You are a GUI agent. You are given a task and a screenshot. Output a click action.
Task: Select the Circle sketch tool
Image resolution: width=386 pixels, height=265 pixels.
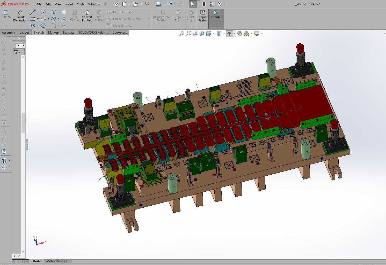[43, 12]
